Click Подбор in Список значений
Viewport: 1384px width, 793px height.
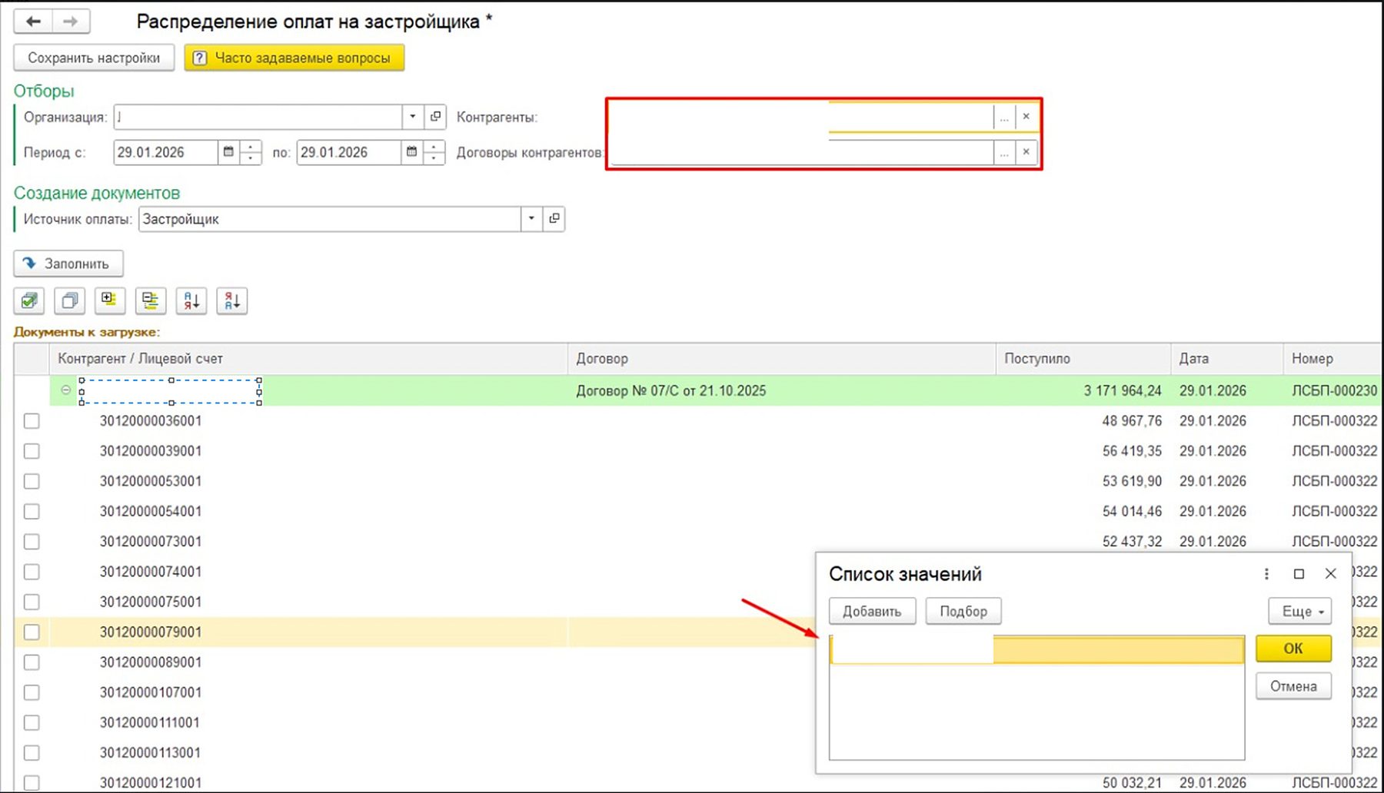963,612
